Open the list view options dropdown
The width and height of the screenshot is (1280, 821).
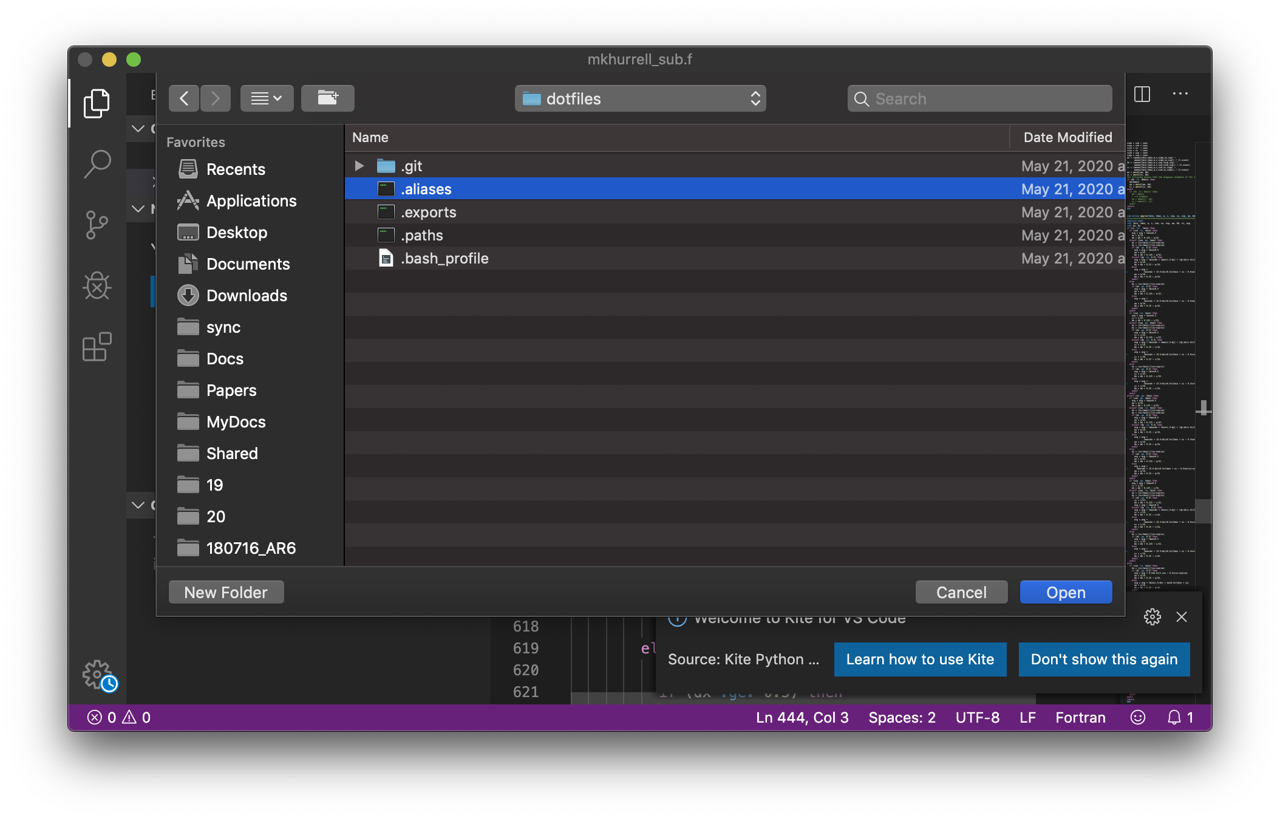pos(267,98)
